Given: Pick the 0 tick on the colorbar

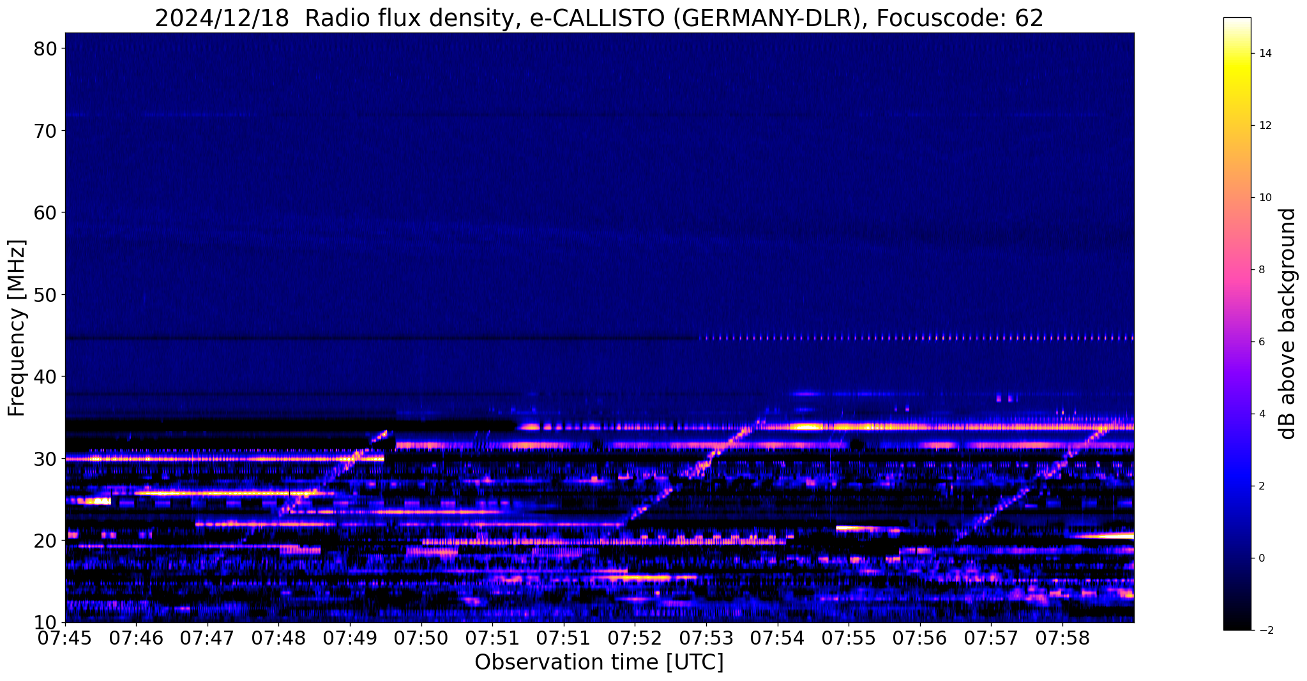Looking at the screenshot, I should tap(1261, 558).
